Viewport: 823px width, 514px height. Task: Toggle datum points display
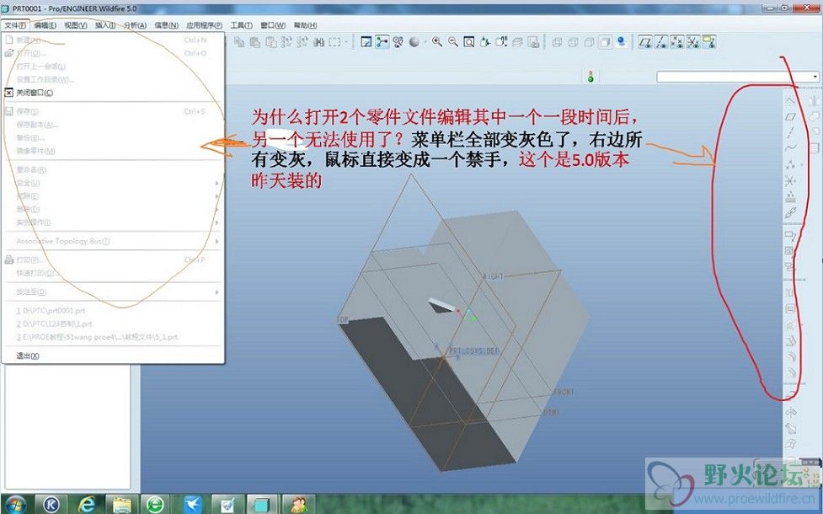[677, 42]
